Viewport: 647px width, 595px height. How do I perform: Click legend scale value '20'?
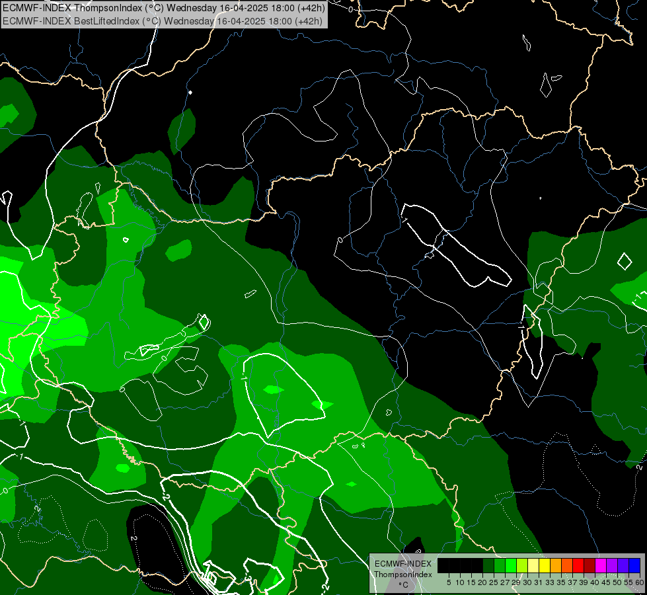pyautogui.click(x=482, y=582)
